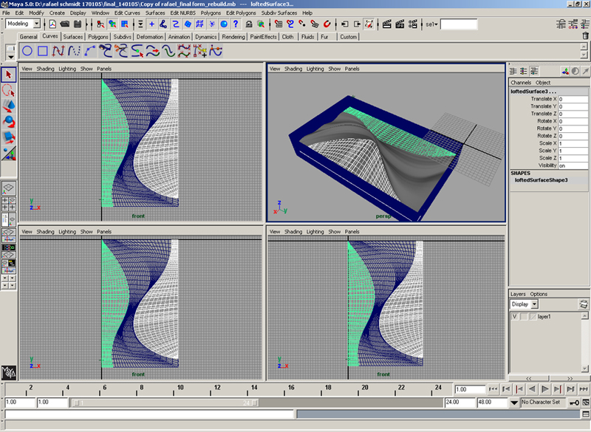This screenshot has height=432, width=591.
Task: Click the range slider bar
Action: [165, 403]
